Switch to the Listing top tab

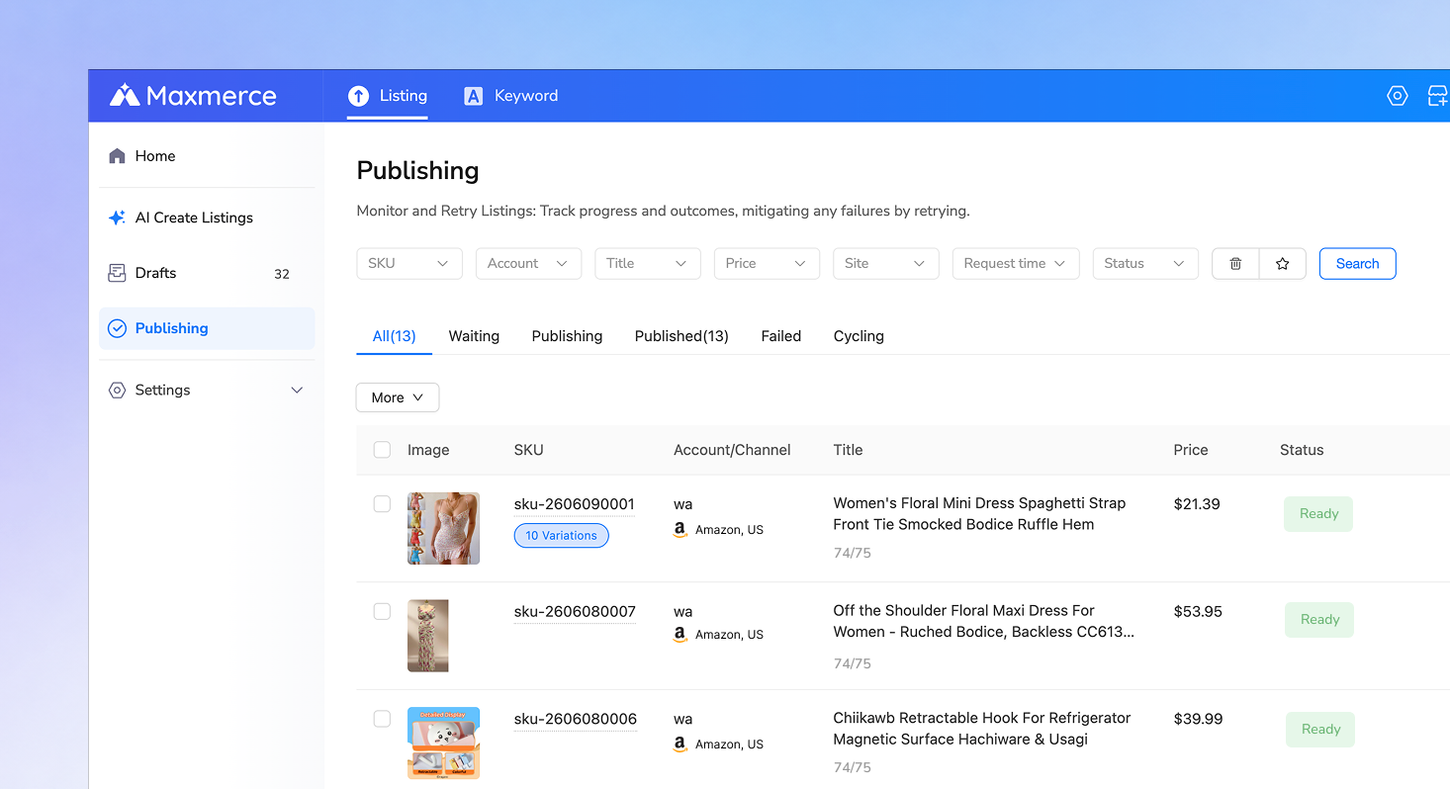click(x=388, y=96)
